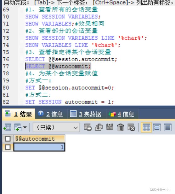Click comment #3、查看指定得某个会话变量
This screenshot has height=194, width=175.
pyautogui.click(x=68, y=52)
